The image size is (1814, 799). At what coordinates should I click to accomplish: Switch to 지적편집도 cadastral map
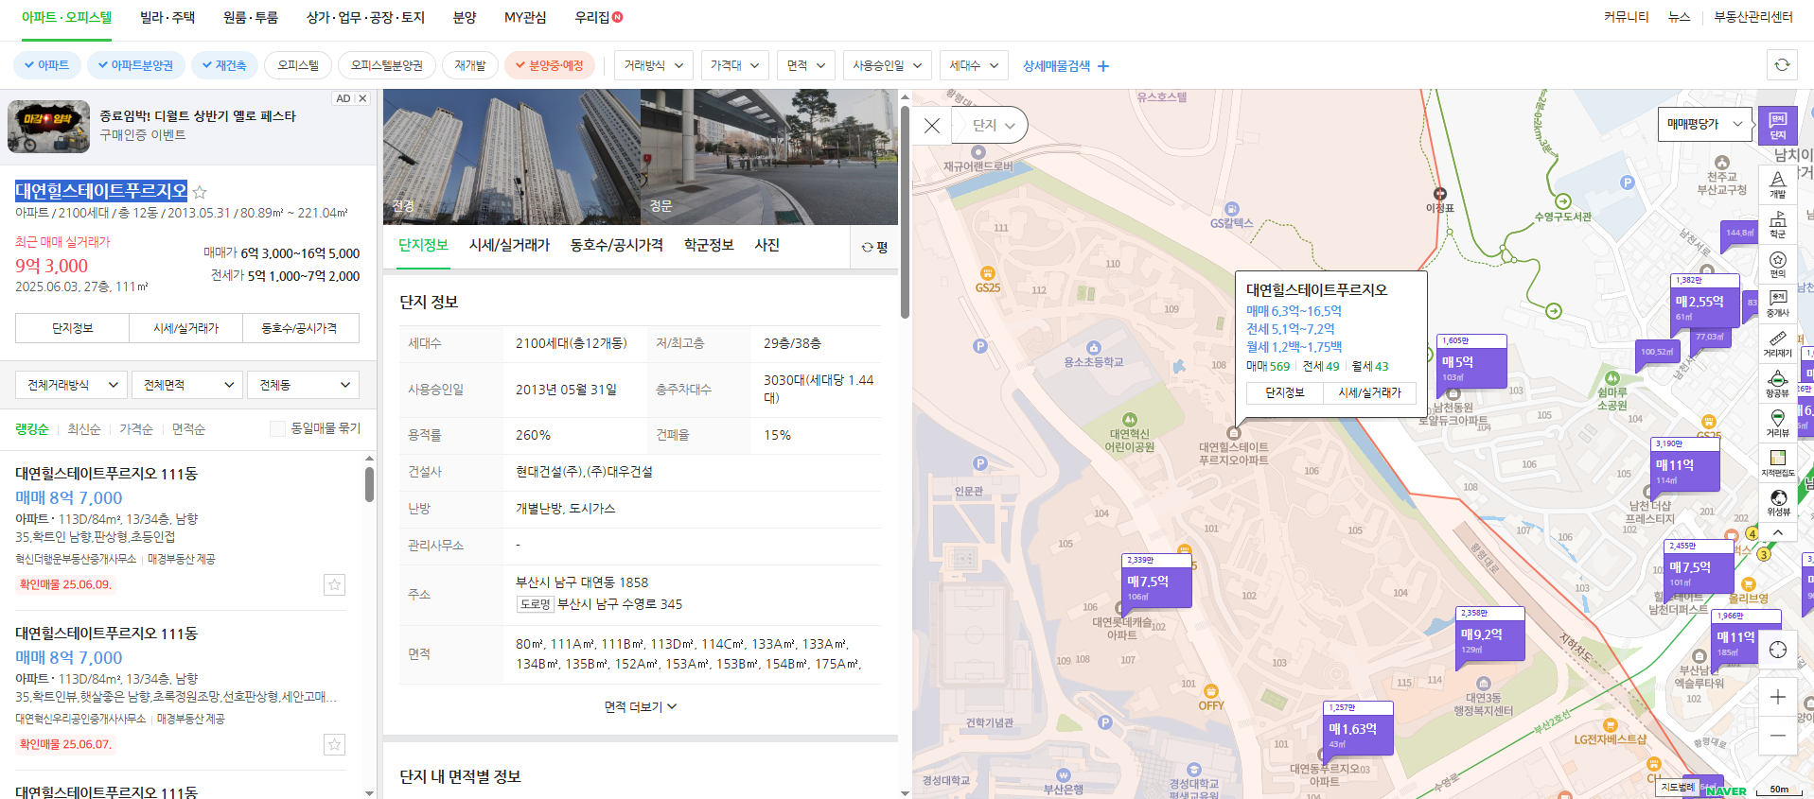click(1777, 463)
